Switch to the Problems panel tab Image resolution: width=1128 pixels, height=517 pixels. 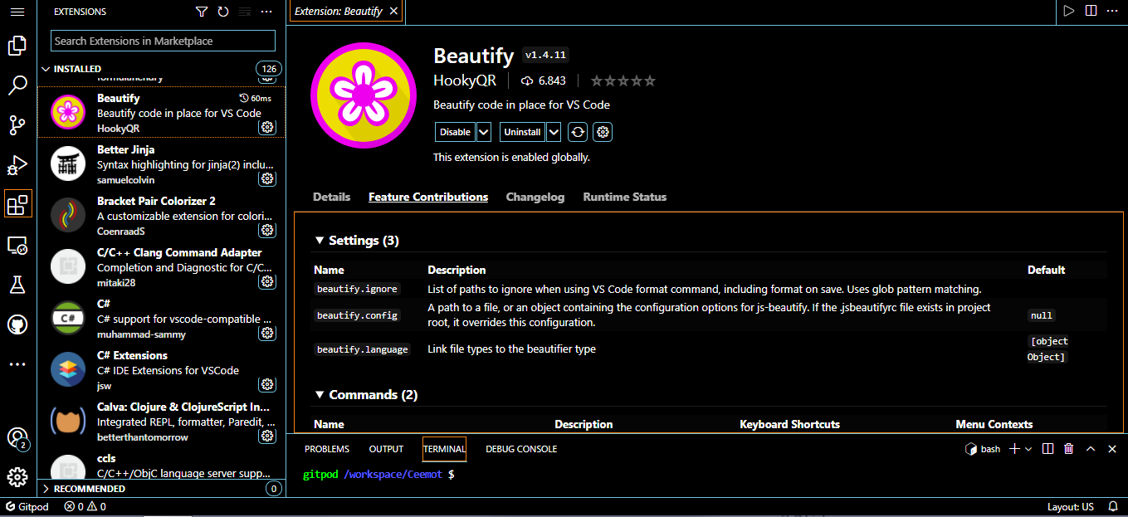click(327, 449)
